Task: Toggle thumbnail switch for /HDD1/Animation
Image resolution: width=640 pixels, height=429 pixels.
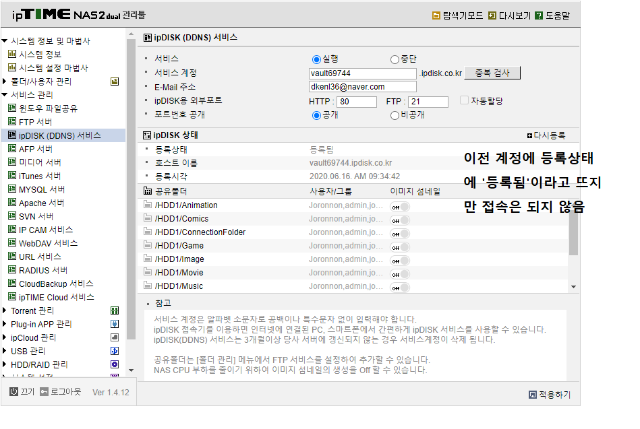Action: pos(400,207)
